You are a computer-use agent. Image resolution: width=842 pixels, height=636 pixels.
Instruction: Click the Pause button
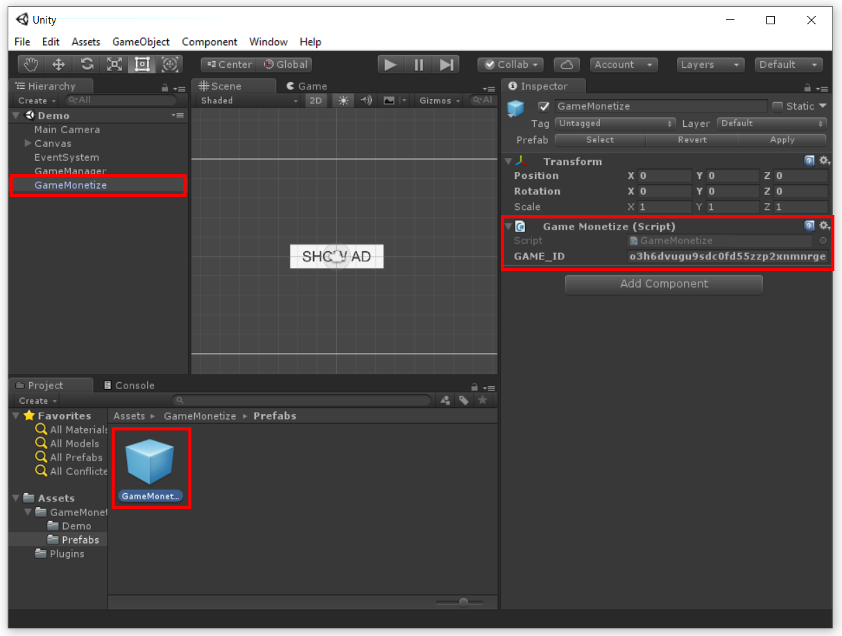pos(419,65)
